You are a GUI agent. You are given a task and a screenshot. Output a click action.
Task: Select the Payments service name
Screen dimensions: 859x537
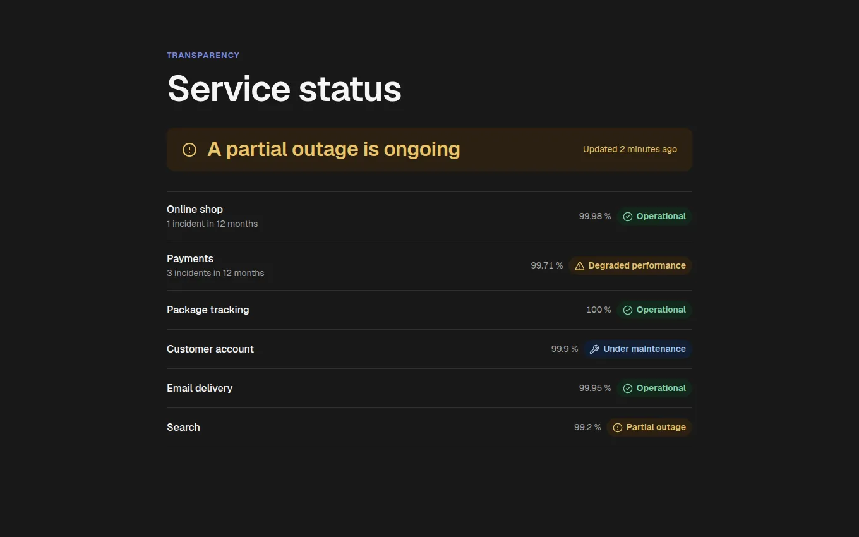click(x=190, y=258)
